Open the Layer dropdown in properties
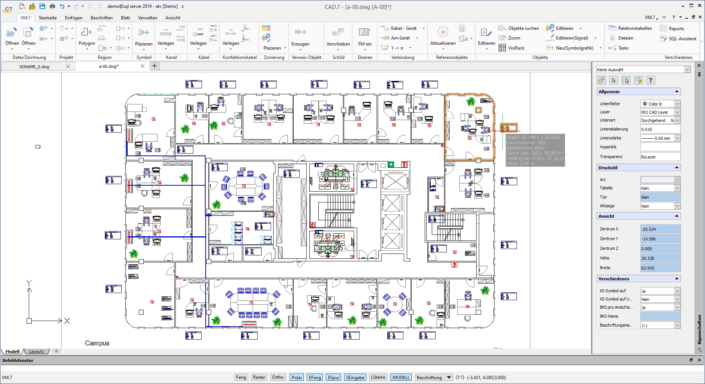Image resolution: width=705 pixels, height=384 pixels. pyautogui.click(x=677, y=112)
